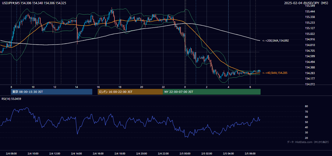This screenshot has height=156, width=332.
Task: Click price axis value 154.283
Action: [x=310, y=73]
